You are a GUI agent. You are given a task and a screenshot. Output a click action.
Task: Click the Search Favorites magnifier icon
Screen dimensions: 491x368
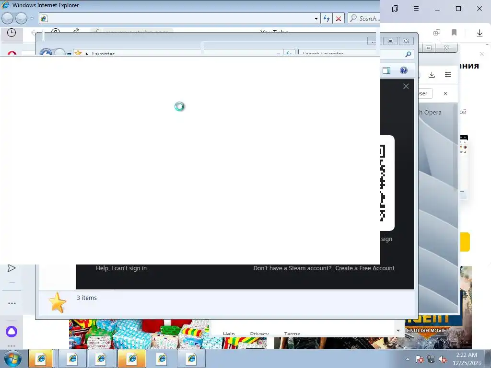[408, 55]
